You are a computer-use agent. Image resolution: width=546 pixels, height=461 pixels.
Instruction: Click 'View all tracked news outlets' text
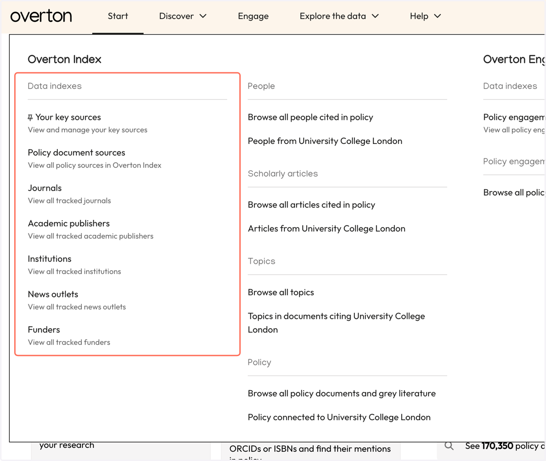pos(77,307)
